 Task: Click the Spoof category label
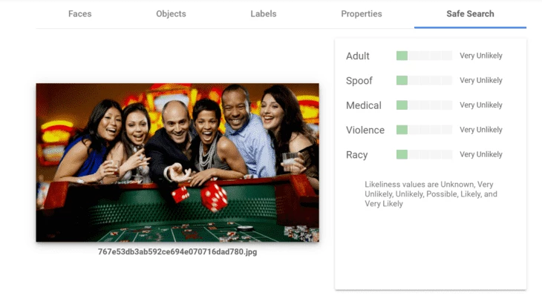359,81
